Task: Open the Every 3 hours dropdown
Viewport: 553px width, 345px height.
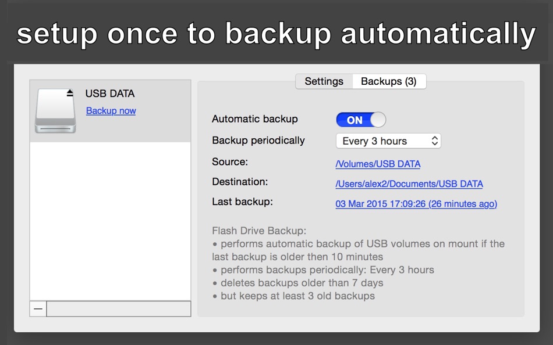Action: click(388, 141)
